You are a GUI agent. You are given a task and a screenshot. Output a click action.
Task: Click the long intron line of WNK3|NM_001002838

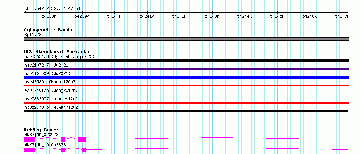pyautogui.click(x=217, y=148)
